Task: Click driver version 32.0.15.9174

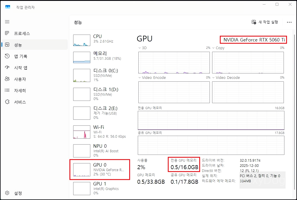Action: click(x=250, y=160)
